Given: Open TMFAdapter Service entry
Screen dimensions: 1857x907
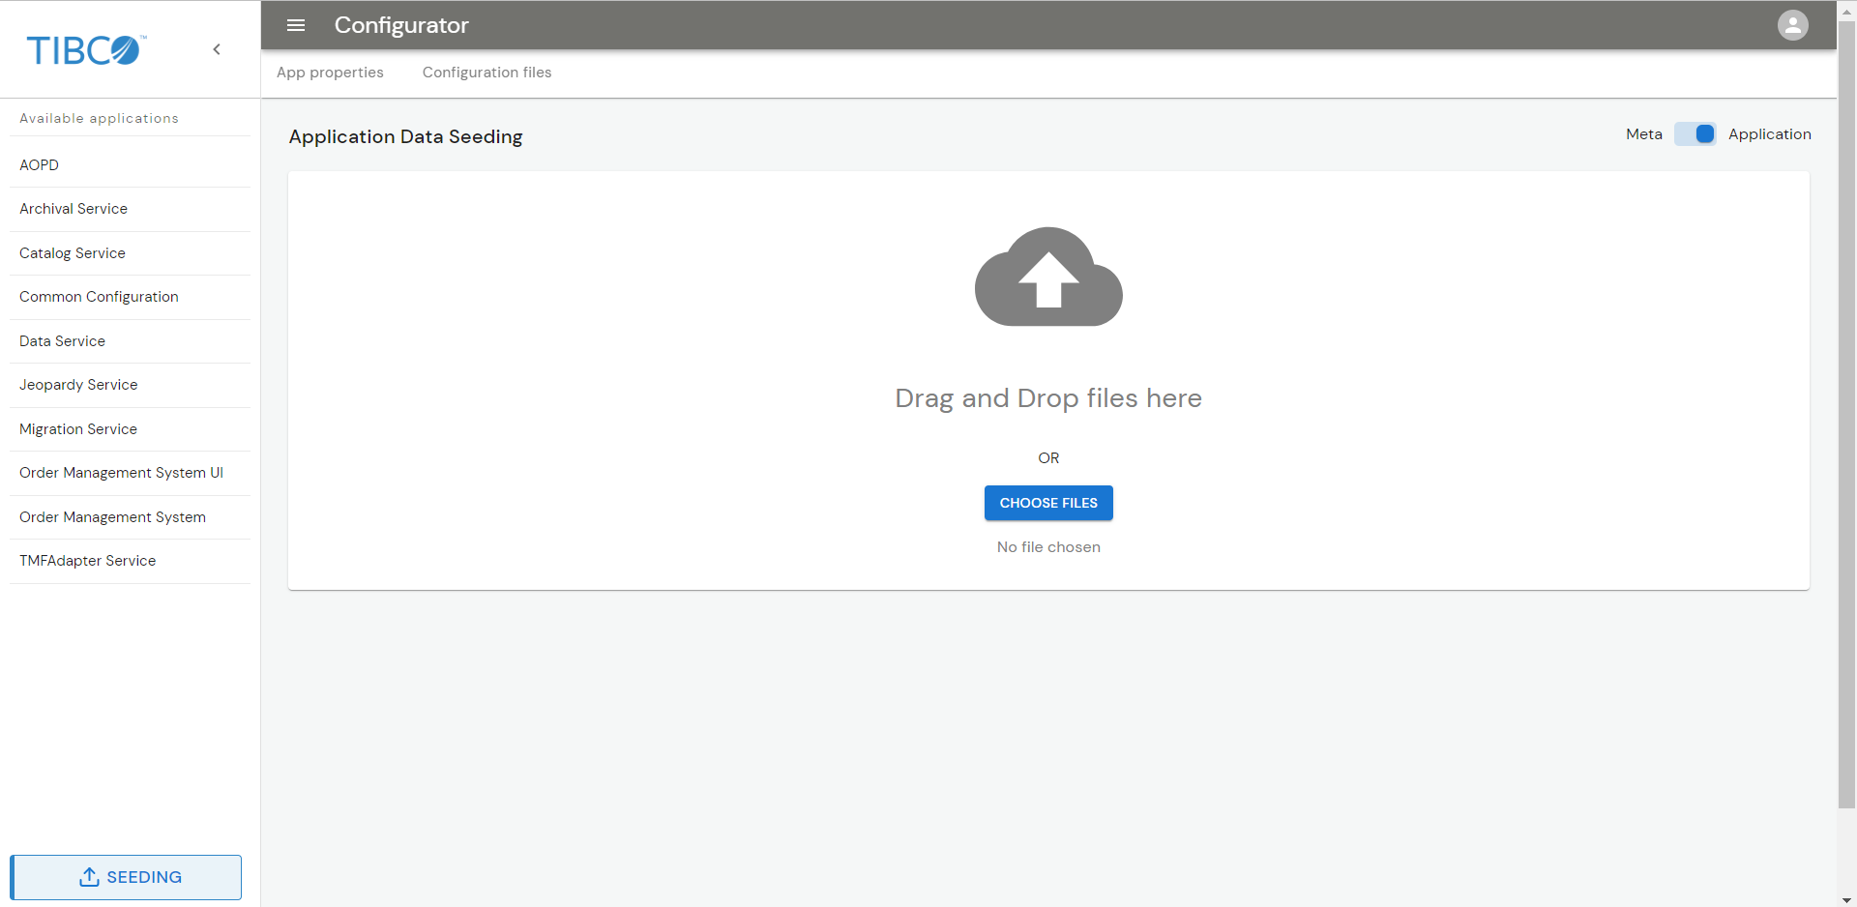Looking at the screenshot, I should click(130, 561).
